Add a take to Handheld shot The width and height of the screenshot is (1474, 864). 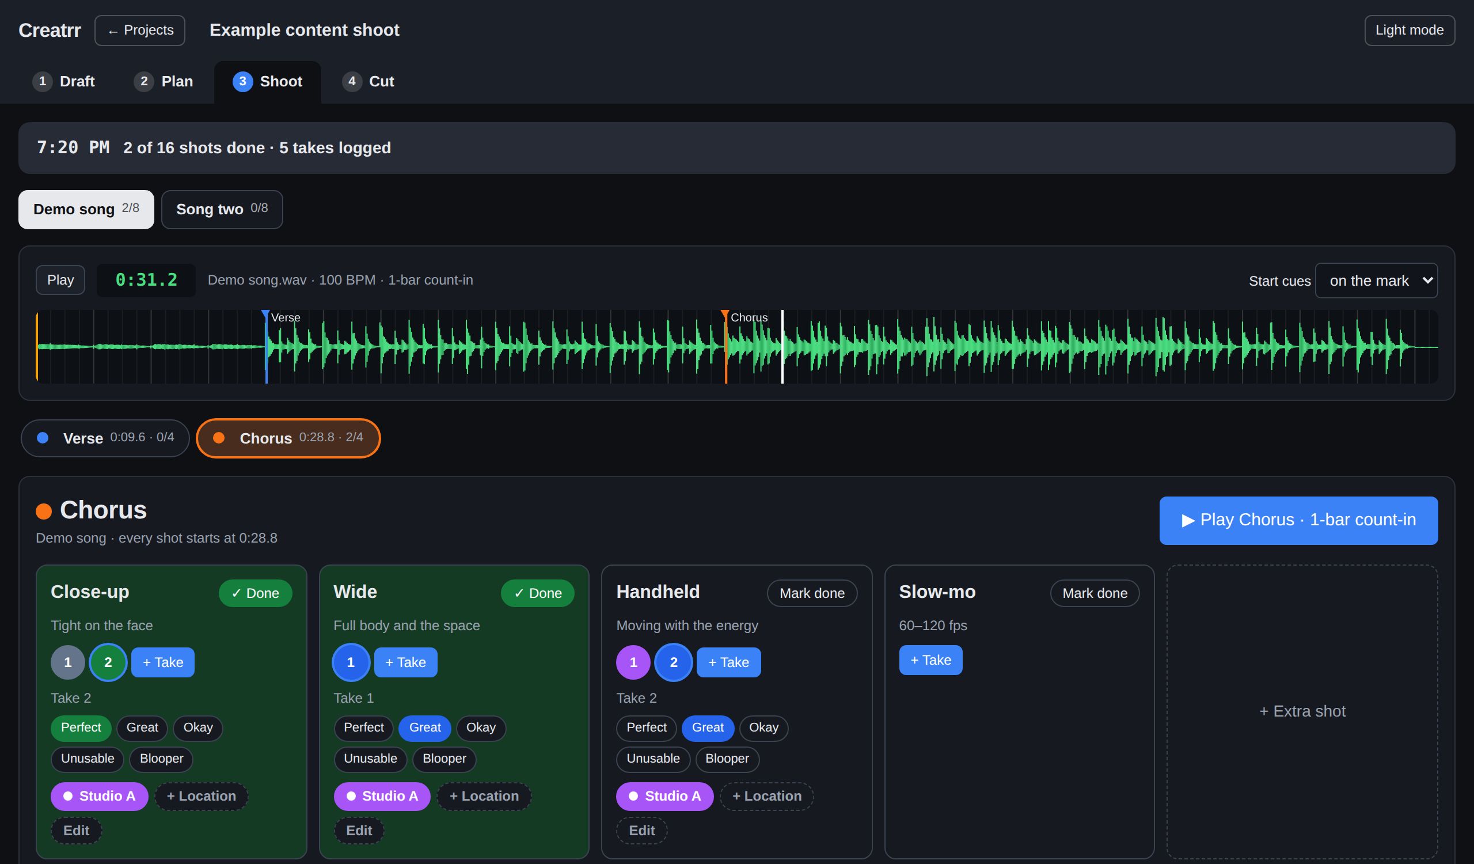[728, 662]
